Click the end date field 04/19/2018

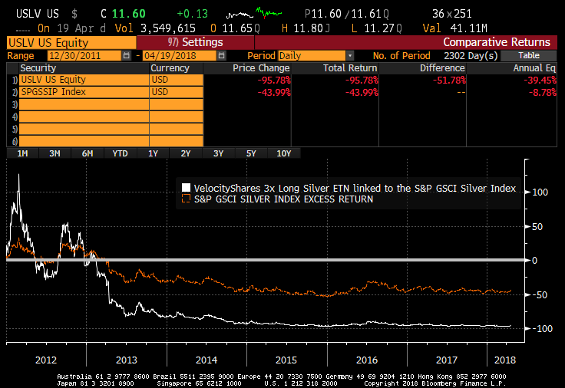(180, 56)
